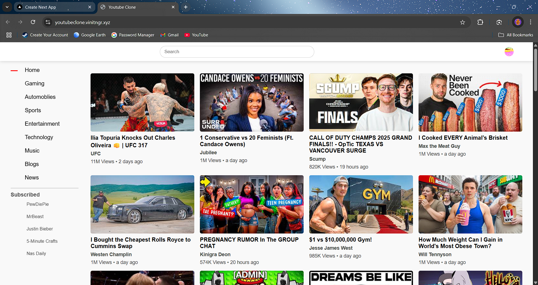Open the Never Been Cooked brisket thumbnail
This screenshot has width=538, height=285.
coord(470,102)
